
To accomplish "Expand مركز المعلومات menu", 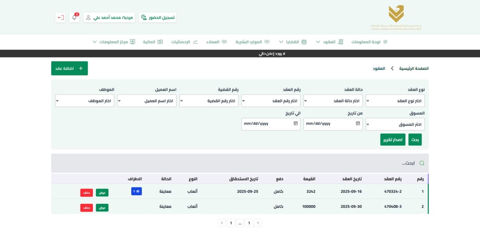I will [114, 42].
